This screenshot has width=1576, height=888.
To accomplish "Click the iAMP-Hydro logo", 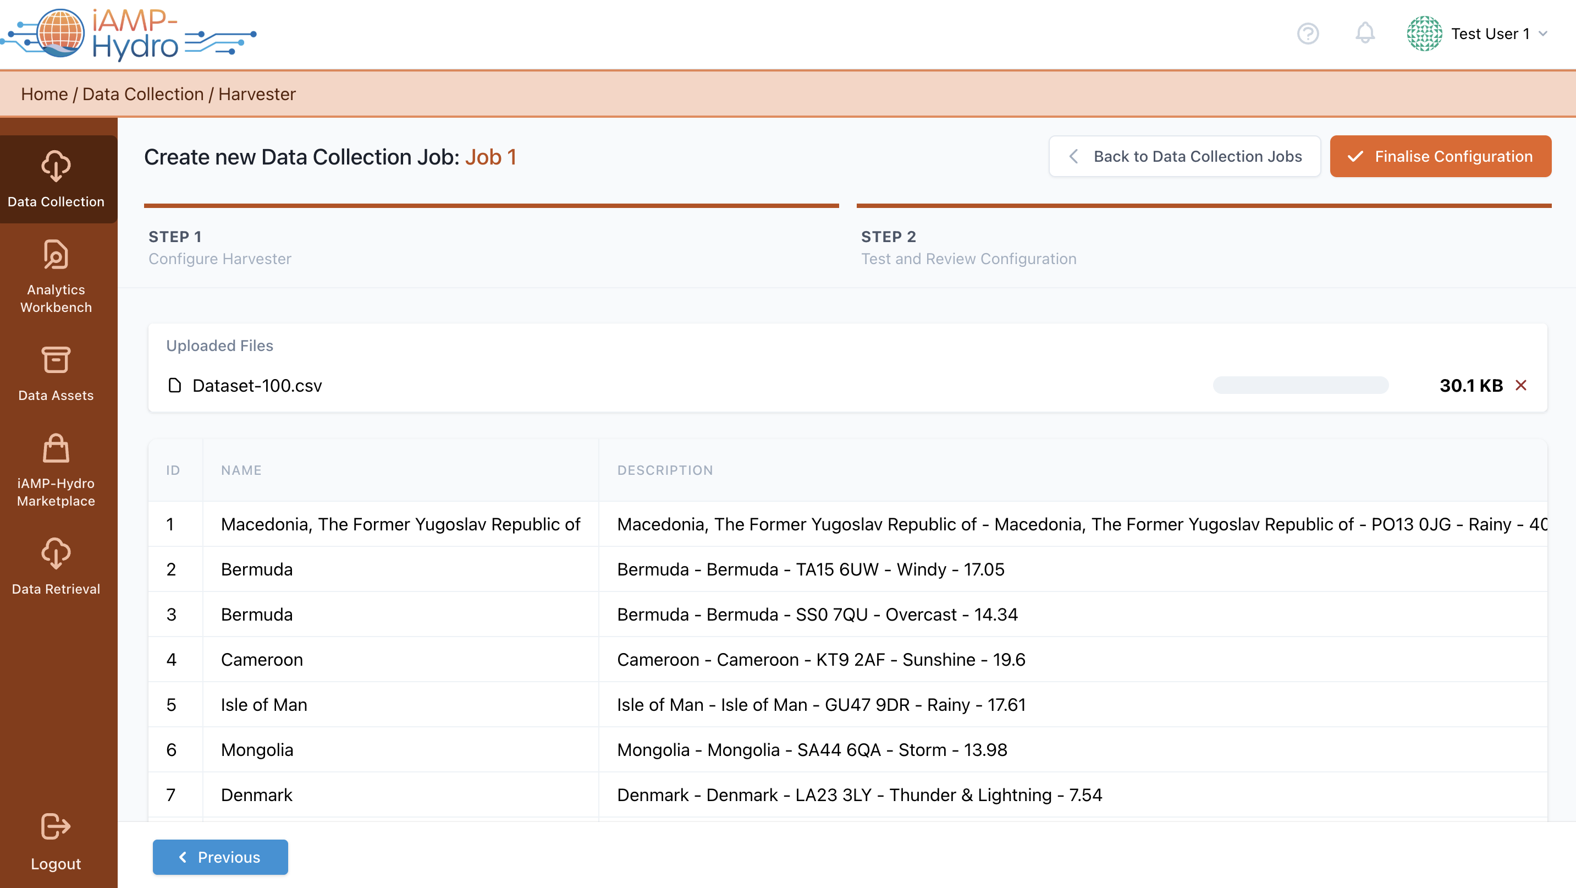I will pos(129,34).
